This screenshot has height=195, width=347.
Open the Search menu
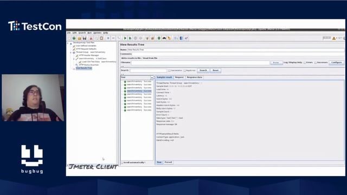click(x=82, y=32)
